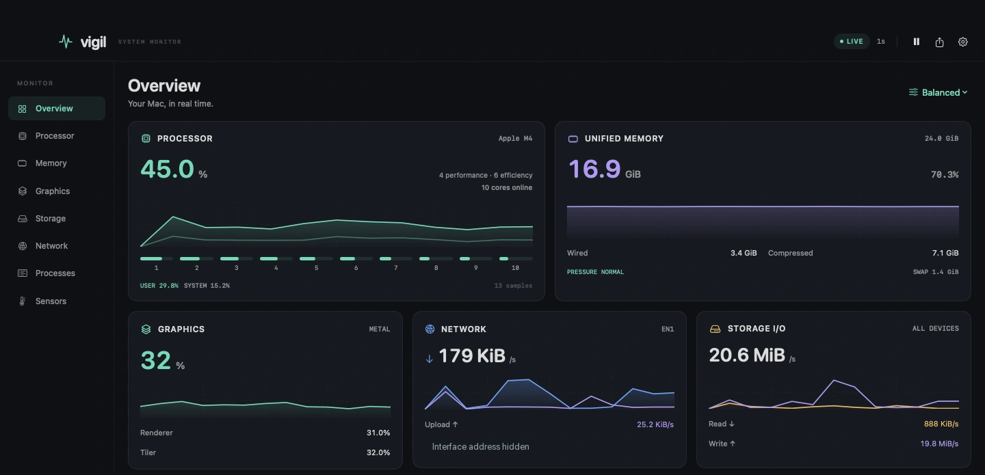Click the Storage drive sidebar icon
The image size is (985, 475).
23,219
